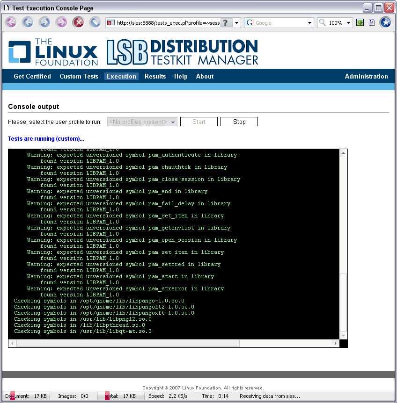Click the Console output heading
The width and height of the screenshot is (397, 403).
coord(33,107)
